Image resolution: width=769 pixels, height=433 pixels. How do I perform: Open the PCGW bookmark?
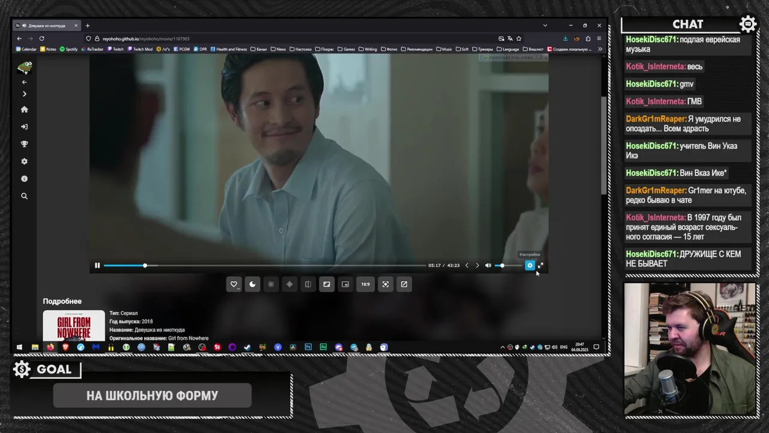[181, 49]
